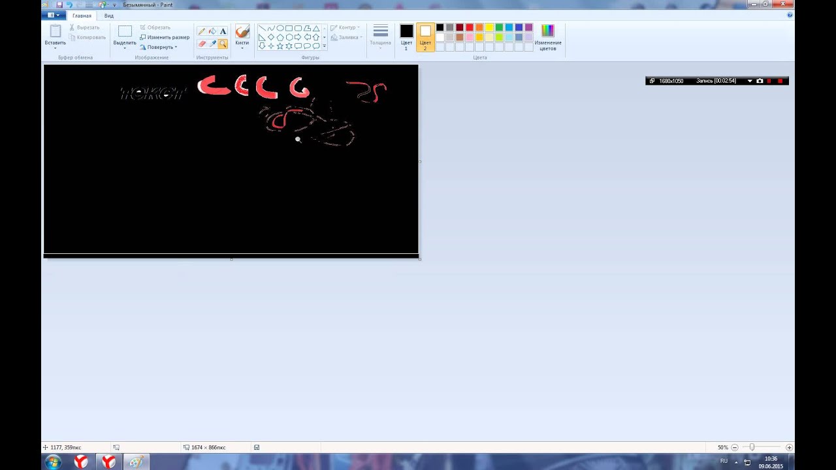Select the Triangle shape

317,29
